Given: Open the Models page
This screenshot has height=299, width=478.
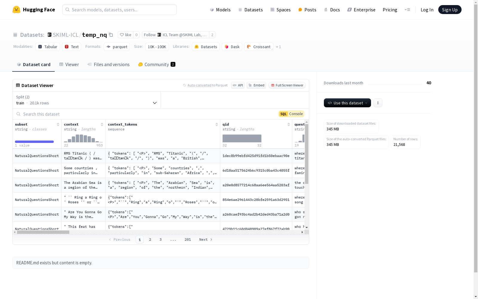Looking at the screenshot, I should (220, 10).
